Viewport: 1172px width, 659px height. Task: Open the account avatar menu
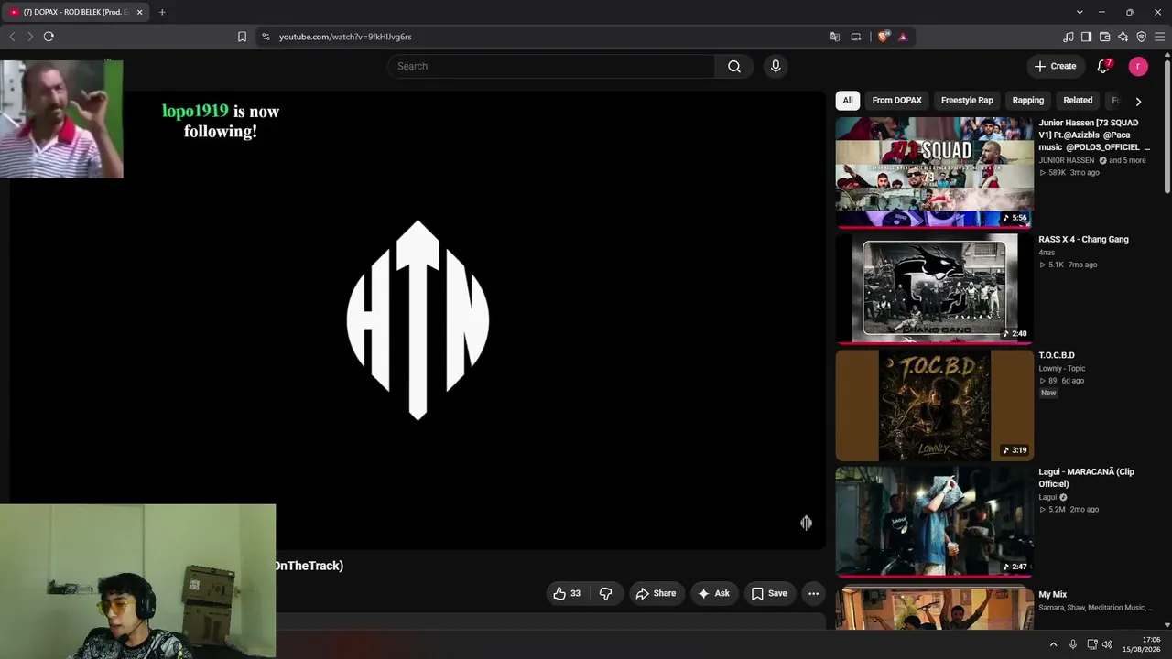1138,66
